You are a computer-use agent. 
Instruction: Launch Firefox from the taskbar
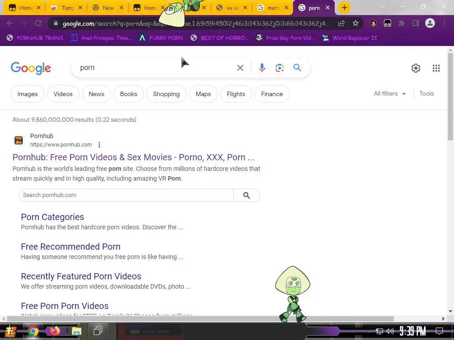[x=55, y=331]
